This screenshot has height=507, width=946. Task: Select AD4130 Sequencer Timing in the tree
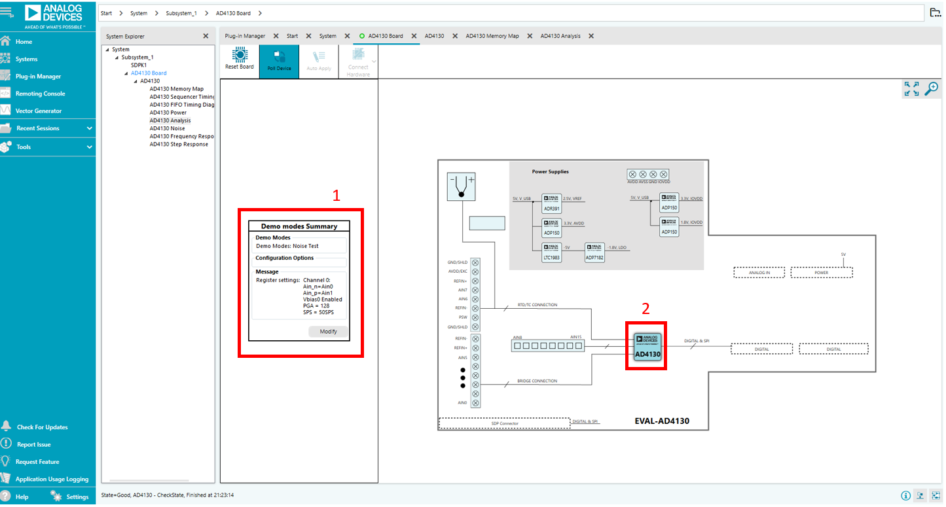tap(182, 97)
